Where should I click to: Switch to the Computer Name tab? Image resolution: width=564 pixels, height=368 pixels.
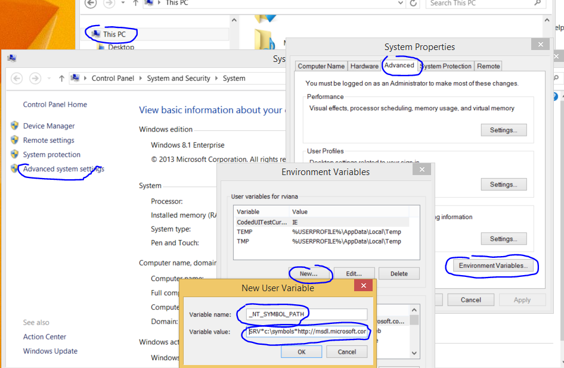321,66
